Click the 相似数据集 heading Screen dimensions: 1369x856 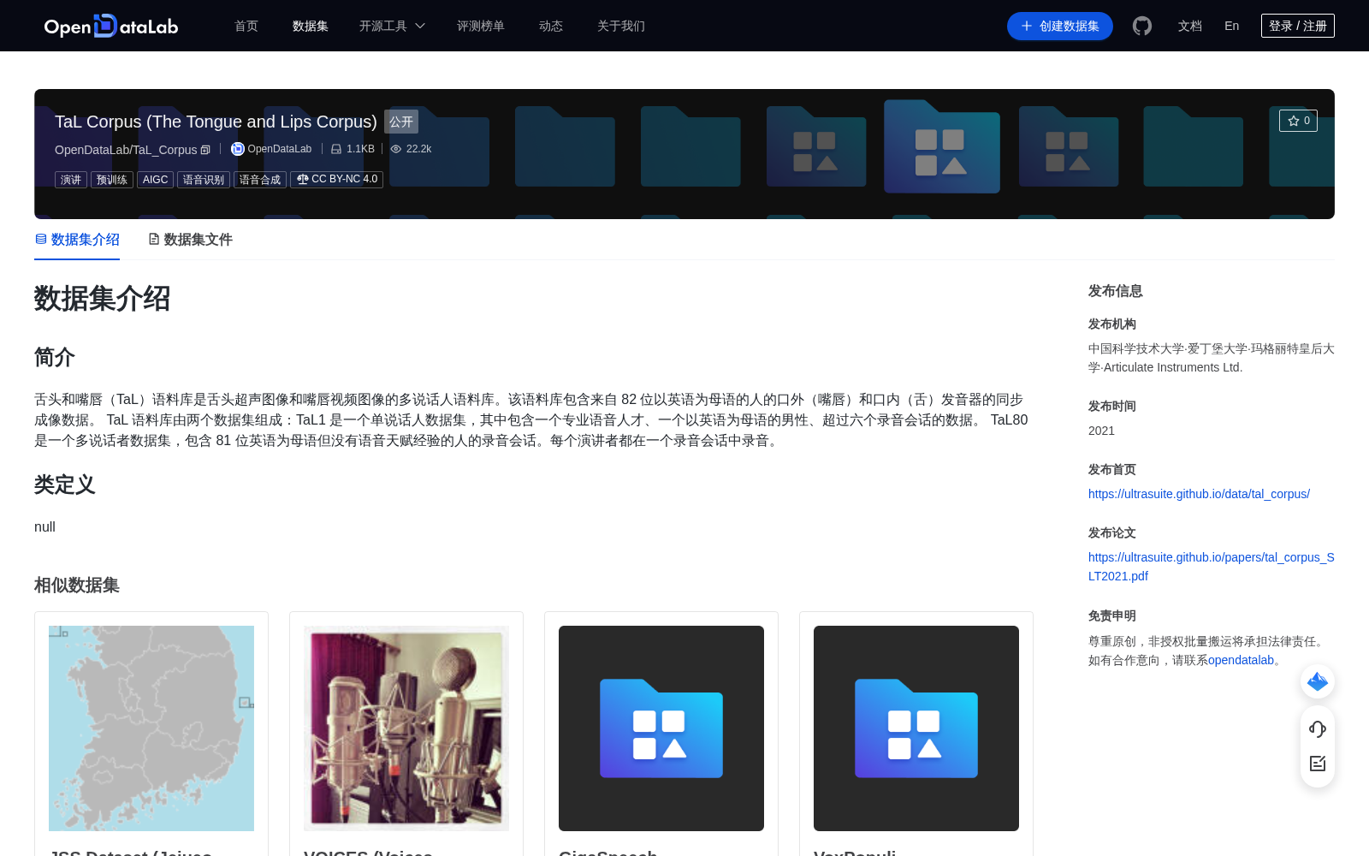click(77, 586)
